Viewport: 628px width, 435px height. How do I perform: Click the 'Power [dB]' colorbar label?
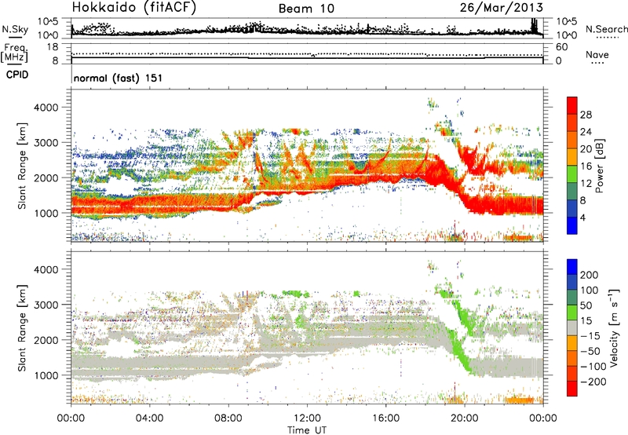pyautogui.click(x=599, y=166)
